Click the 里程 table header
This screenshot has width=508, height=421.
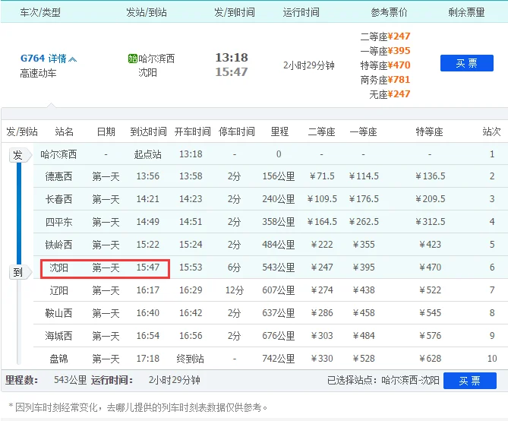click(279, 131)
